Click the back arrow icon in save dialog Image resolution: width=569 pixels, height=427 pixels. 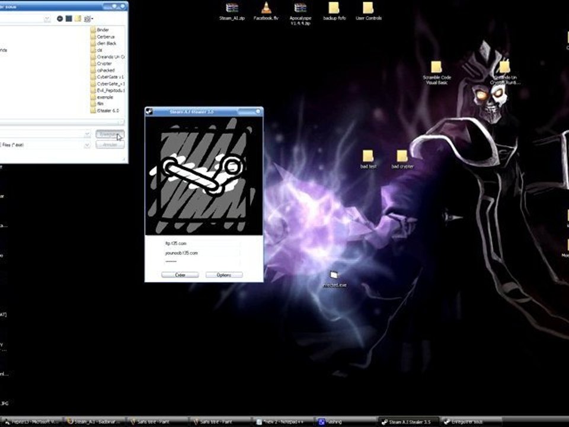[x=60, y=18]
